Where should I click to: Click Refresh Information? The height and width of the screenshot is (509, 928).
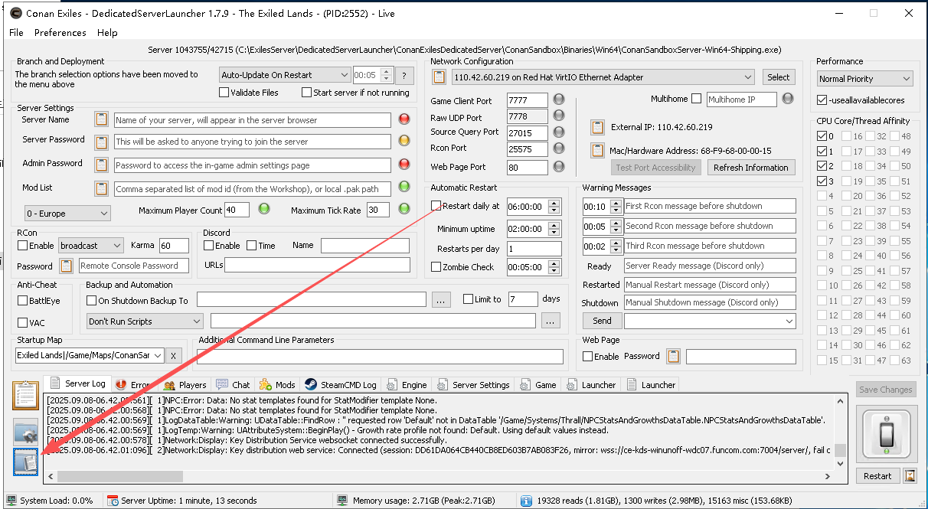750,168
